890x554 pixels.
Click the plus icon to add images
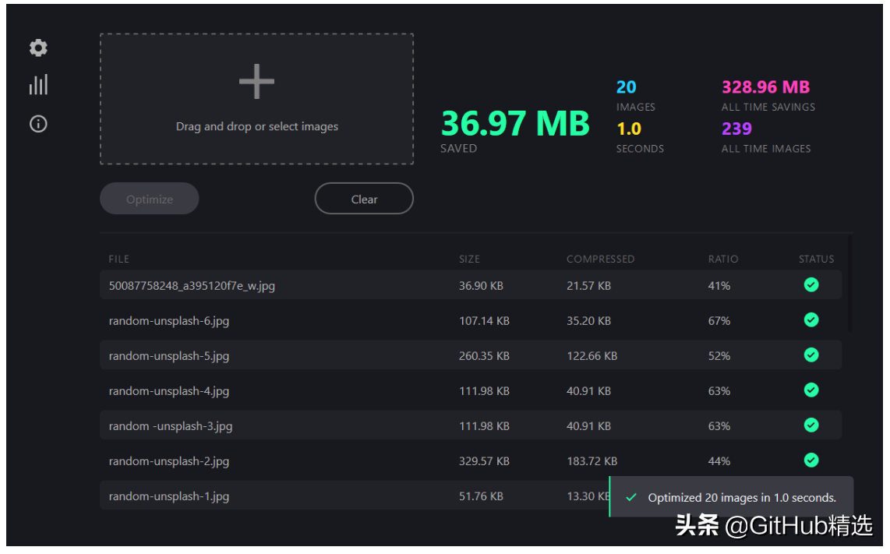pos(256,80)
